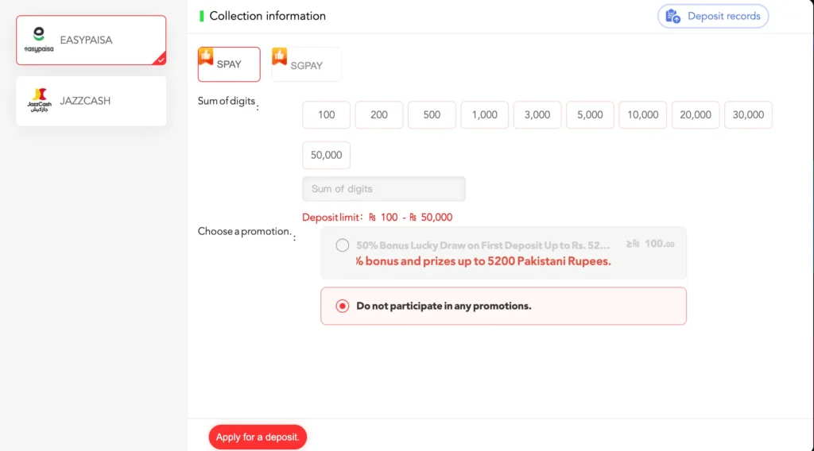
Task: Click the JazzCash logo icon
Action: pyautogui.click(x=38, y=100)
